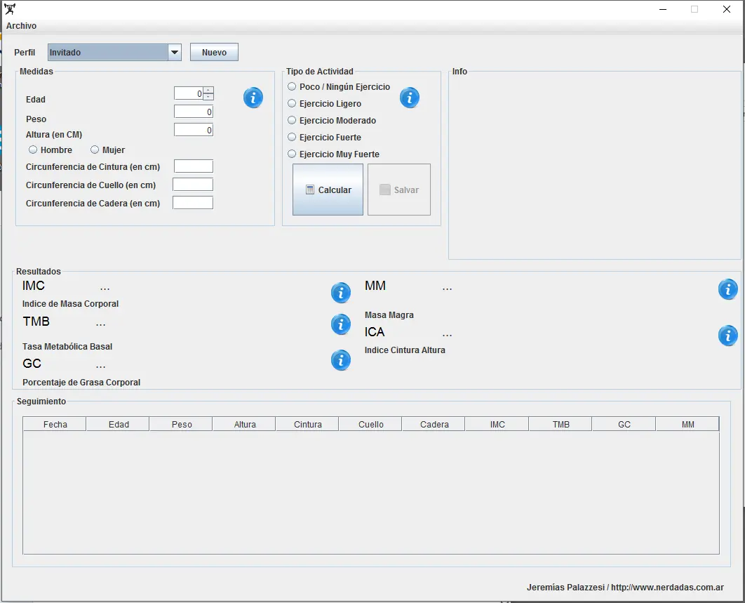Click the info icon beside Edad field
This screenshot has height=603, width=745.
click(253, 98)
